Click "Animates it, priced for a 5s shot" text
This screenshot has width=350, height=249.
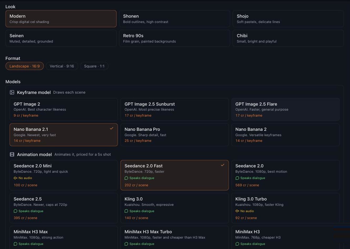click(x=83, y=154)
